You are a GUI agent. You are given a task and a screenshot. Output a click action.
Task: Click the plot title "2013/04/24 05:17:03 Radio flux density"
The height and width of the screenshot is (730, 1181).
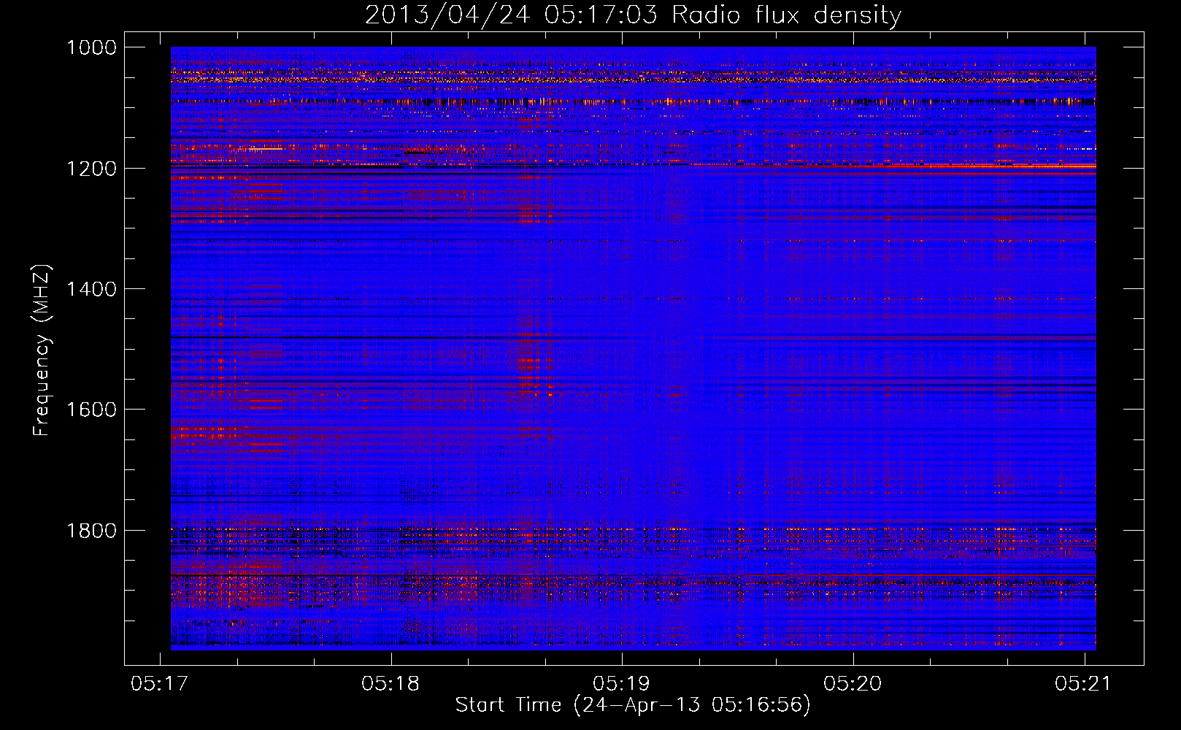click(633, 15)
